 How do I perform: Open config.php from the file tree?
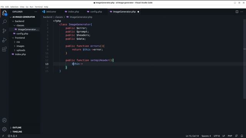coord(22,34)
